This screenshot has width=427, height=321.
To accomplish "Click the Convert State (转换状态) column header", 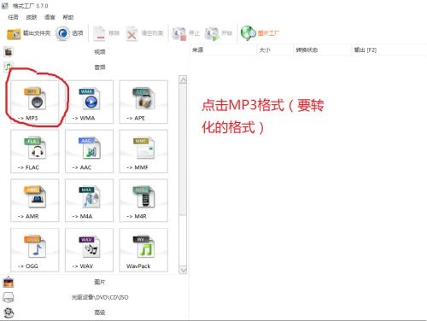I will (x=322, y=50).
